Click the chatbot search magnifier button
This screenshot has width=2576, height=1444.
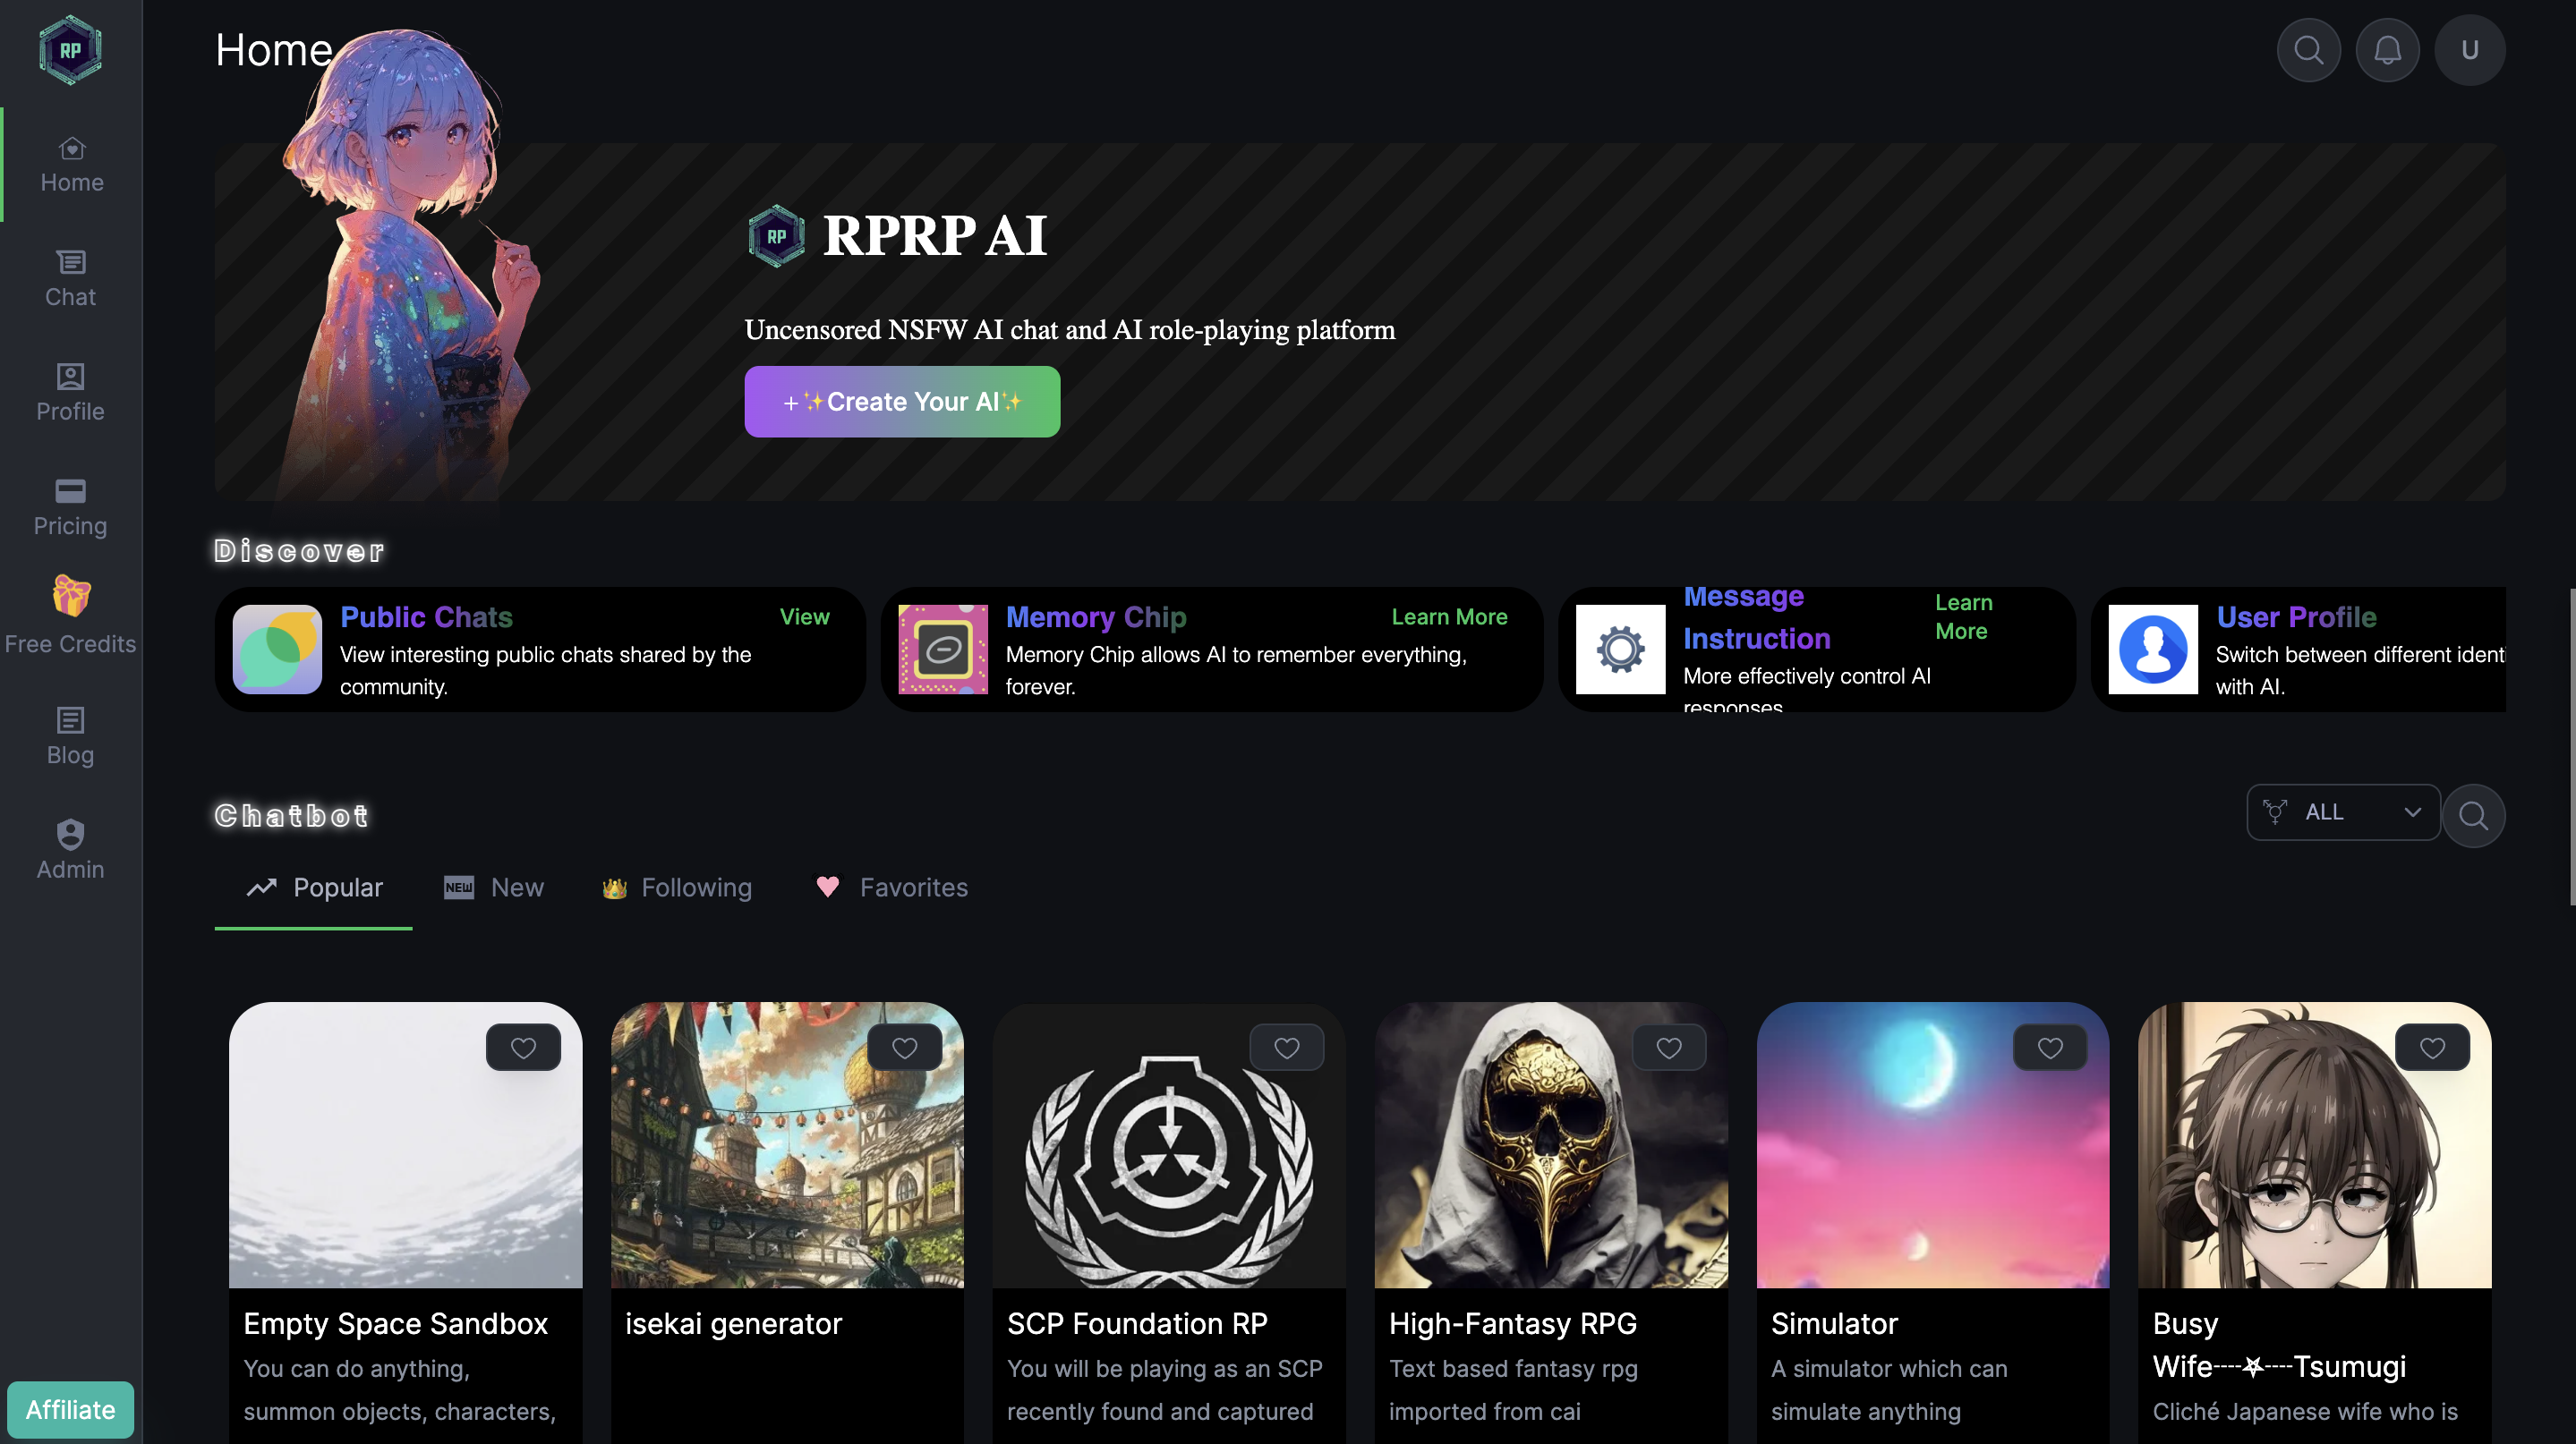pos(2473,815)
